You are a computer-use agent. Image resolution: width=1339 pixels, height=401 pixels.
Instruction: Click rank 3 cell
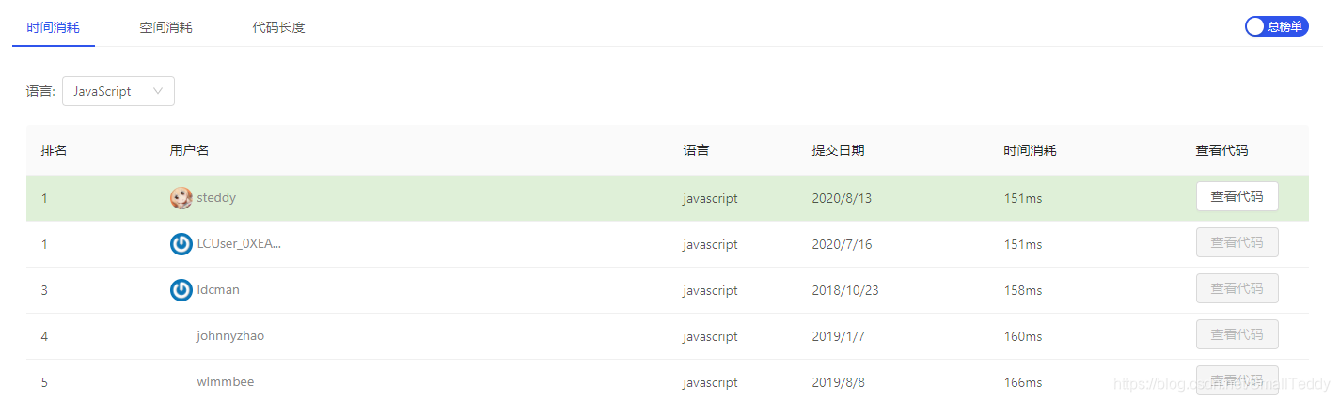(44, 291)
